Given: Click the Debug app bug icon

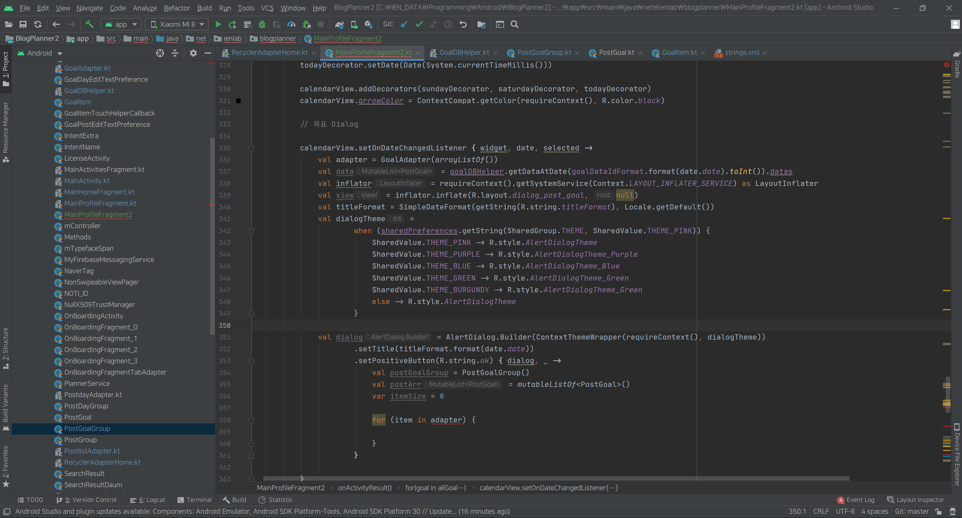Looking at the screenshot, I should [x=262, y=25].
